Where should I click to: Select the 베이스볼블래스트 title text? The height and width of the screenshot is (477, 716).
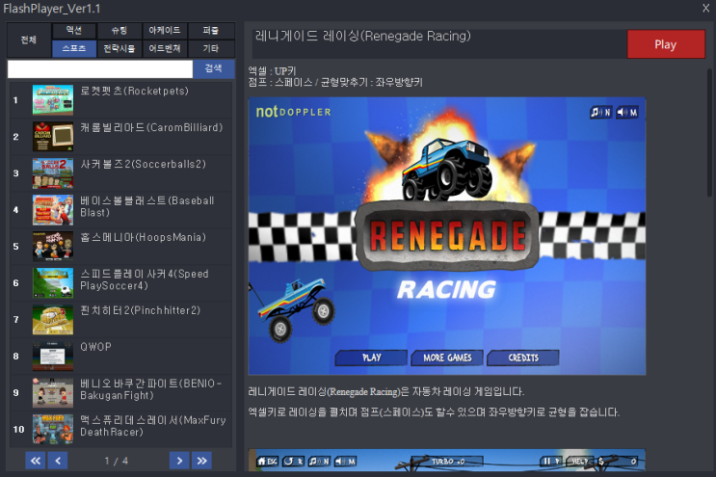coord(147,206)
